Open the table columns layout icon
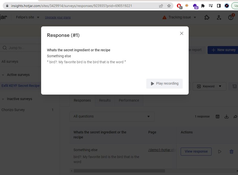238x175 pixels. coord(217,116)
